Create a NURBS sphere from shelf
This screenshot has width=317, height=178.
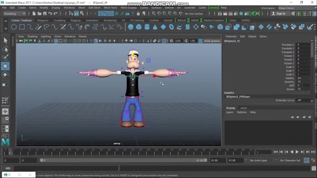(131, 27)
